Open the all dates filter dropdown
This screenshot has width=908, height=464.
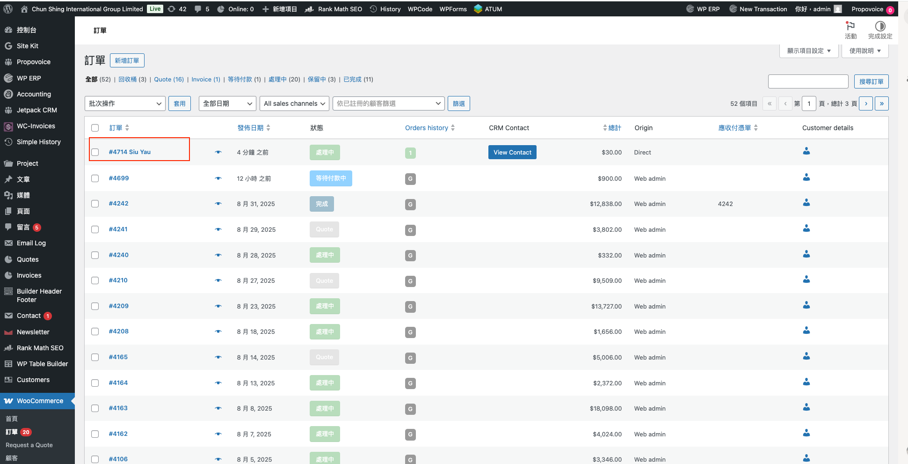tap(227, 103)
